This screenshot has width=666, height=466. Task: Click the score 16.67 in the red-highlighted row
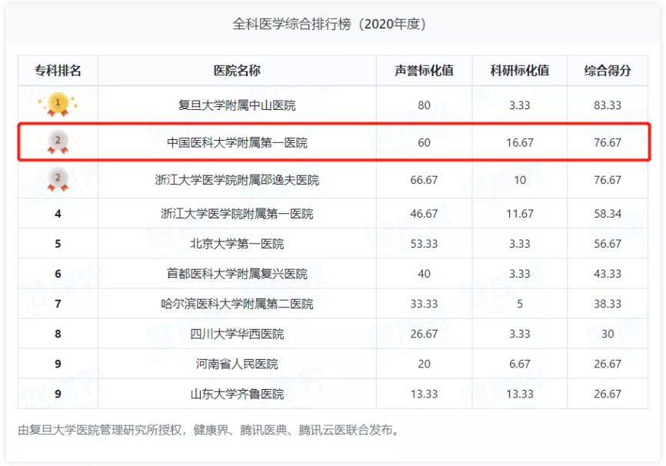(519, 141)
